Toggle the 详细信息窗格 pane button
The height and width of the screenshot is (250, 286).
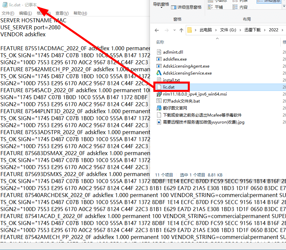click(x=186, y=7)
